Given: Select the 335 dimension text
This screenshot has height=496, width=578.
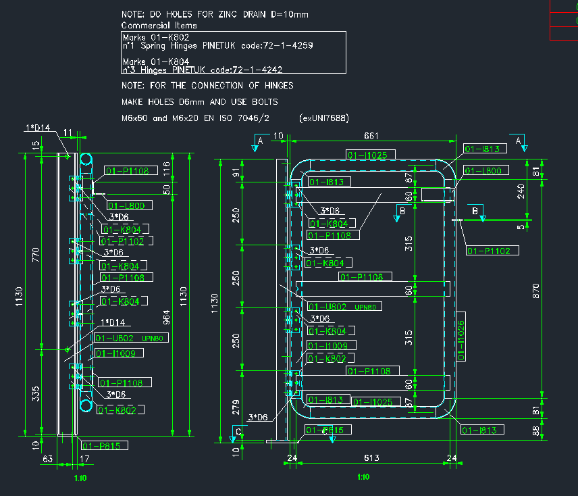Looking at the screenshot, I should [37, 393].
